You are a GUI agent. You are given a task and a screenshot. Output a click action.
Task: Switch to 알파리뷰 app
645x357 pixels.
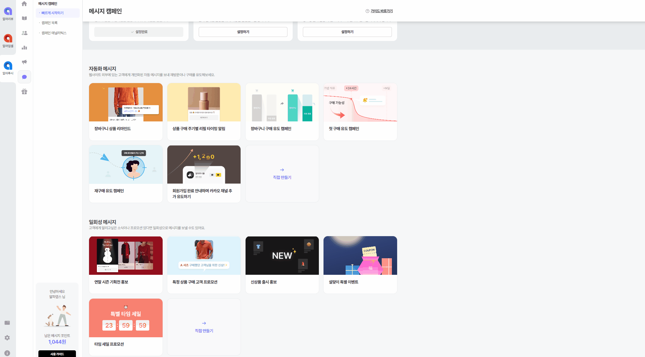[8, 14]
